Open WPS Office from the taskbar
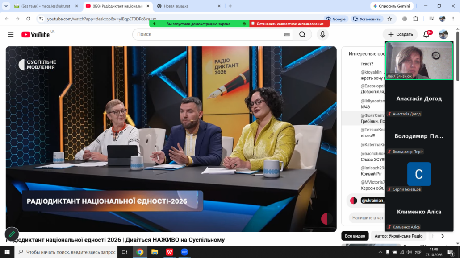 point(170,252)
